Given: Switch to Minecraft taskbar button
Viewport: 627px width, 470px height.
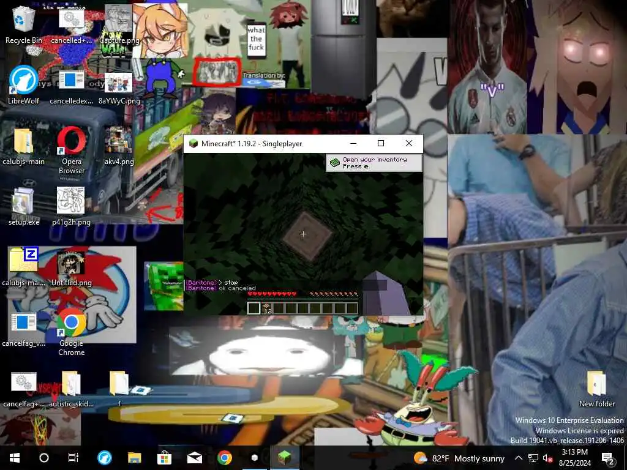Looking at the screenshot, I should [x=284, y=458].
